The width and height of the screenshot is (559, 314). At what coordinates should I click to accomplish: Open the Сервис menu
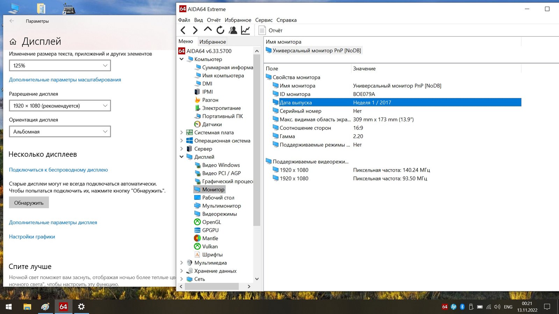(263, 20)
